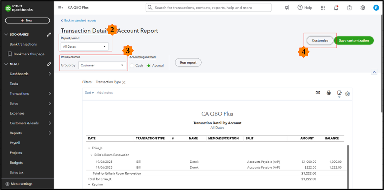
Task: Open report settings gear icon
Action: [x=347, y=94]
